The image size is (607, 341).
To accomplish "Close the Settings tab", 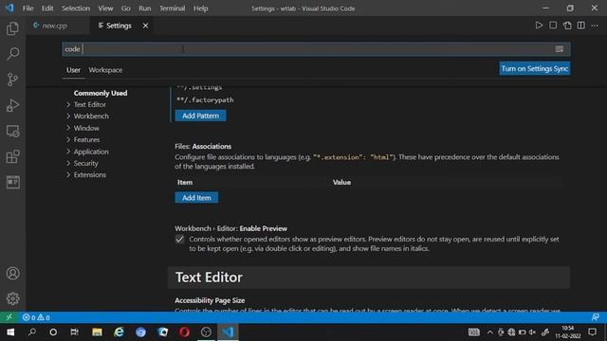I will coord(145,26).
